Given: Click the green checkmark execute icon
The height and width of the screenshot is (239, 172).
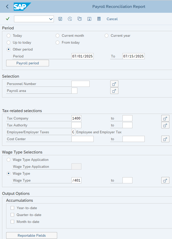Looking at the screenshot, I should click(x=7, y=19).
